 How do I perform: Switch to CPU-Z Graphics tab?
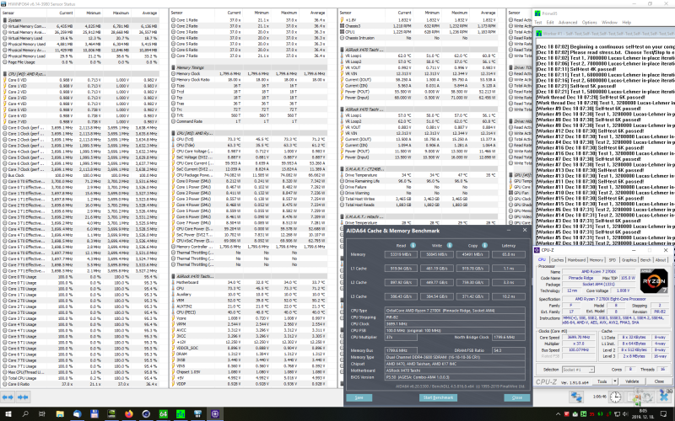pyautogui.click(x=629, y=260)
